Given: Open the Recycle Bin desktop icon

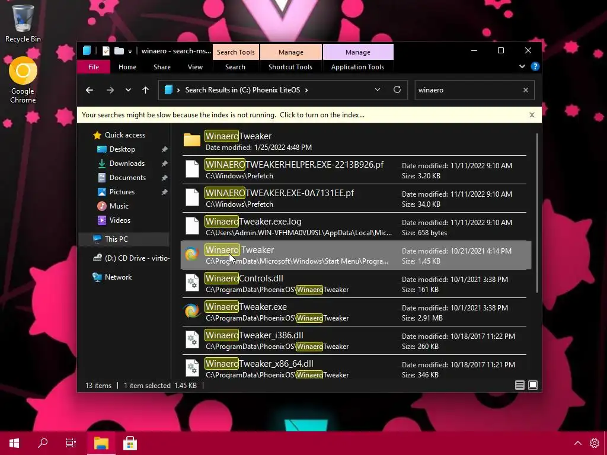Looking at the screenshot, I should point(23,23).
